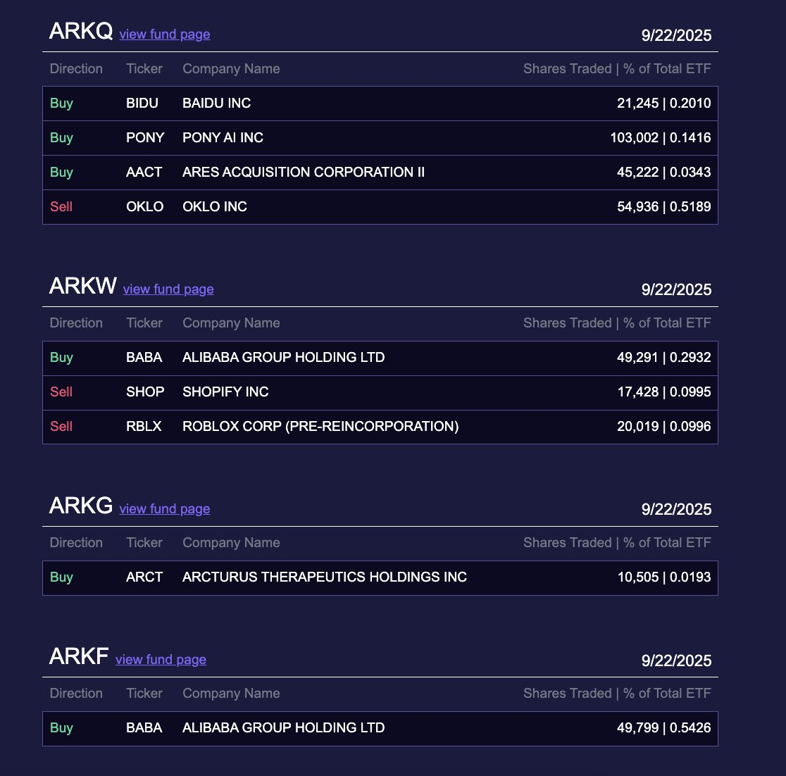
Task: Open the ARKF fund page link
Action: click(x=161, y=659)
